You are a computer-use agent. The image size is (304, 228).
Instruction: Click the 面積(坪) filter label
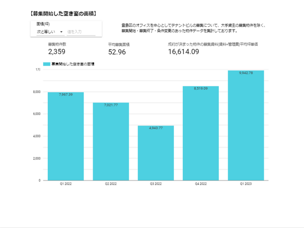pyautogui.click(x=43, y=23)
